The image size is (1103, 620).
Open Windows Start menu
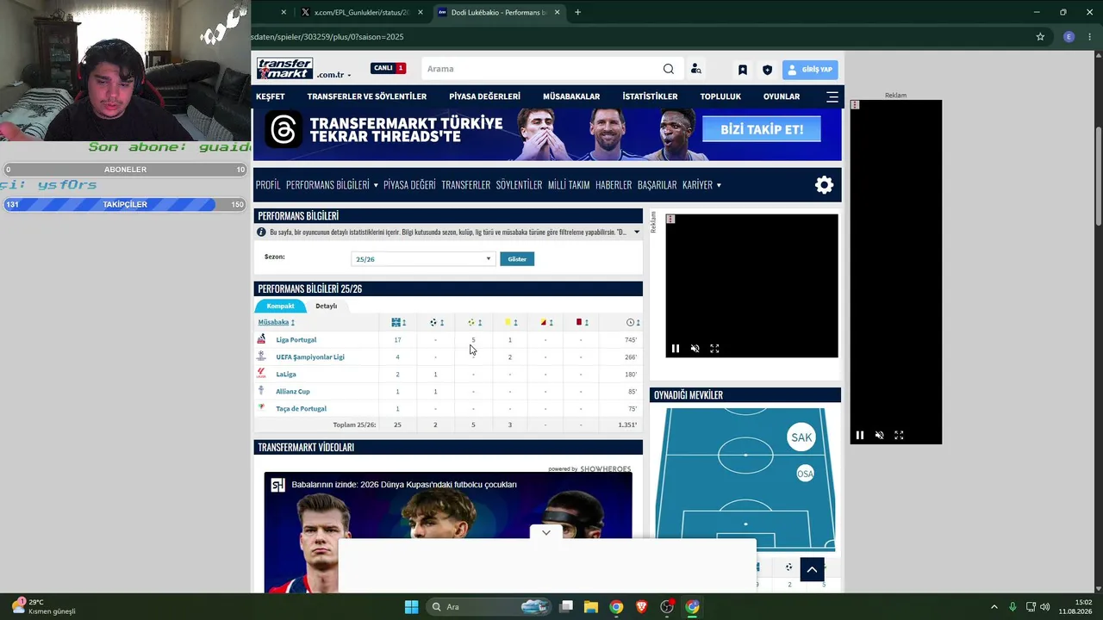coord(411,607)
